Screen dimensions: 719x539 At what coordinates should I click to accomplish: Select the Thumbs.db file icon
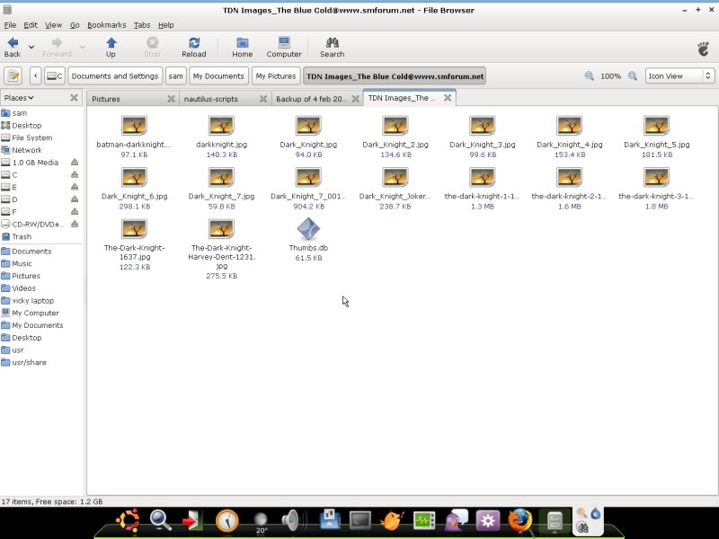coord(308,229)
